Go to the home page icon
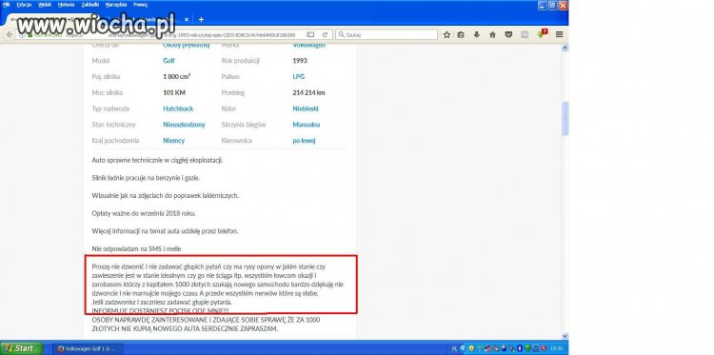 492,34
